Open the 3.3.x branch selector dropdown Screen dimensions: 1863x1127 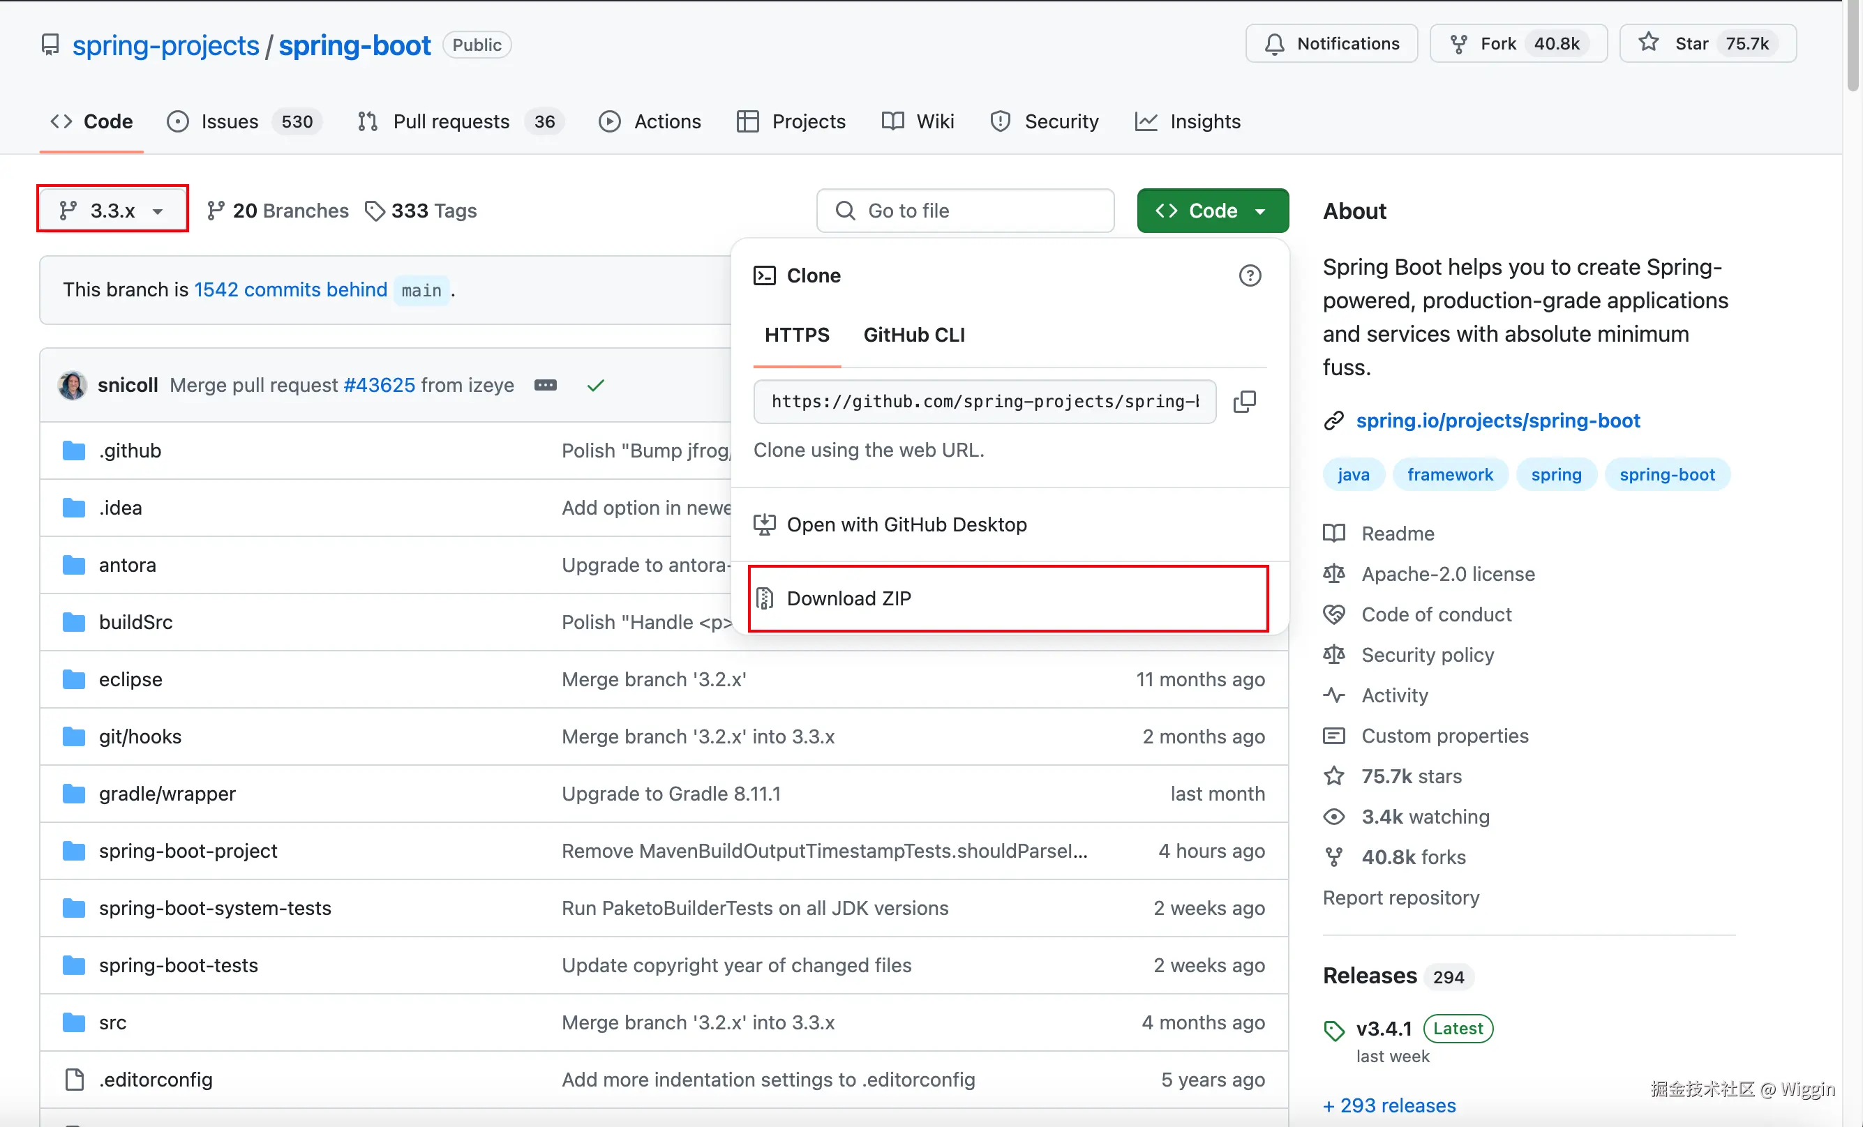(112, 210)
